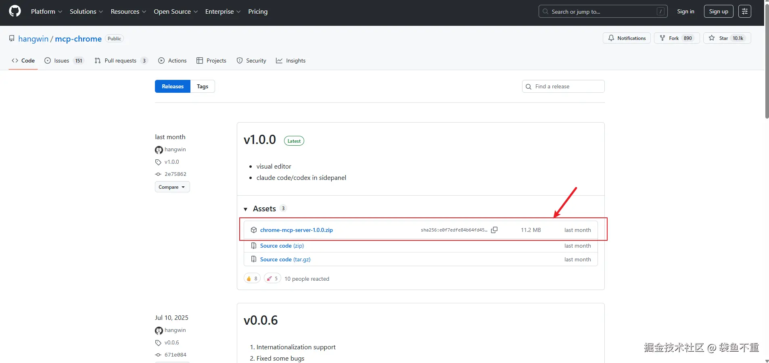This screenshot has width=769, height=363.
Task: Click the page vertical scrollbar thumb
Action: pos(767,60)
